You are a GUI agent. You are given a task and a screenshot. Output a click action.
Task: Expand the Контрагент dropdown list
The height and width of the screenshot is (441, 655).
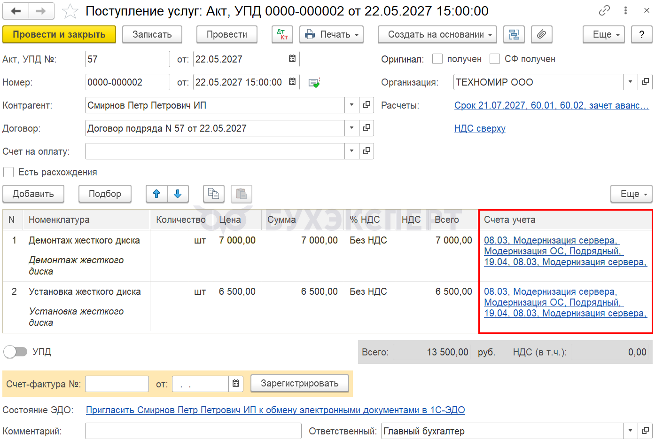[351, 105]
